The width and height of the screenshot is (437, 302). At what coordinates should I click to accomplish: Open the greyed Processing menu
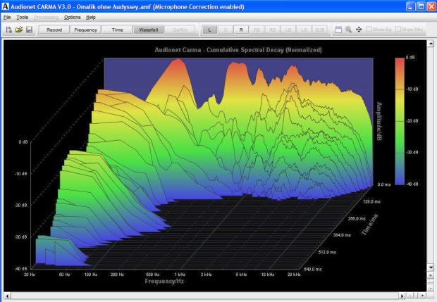46,18
